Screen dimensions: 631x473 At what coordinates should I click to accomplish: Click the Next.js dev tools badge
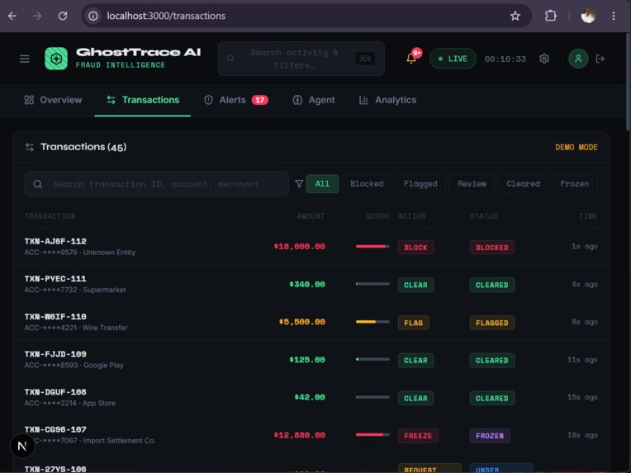pyautogui.click(x=22, y=446)
